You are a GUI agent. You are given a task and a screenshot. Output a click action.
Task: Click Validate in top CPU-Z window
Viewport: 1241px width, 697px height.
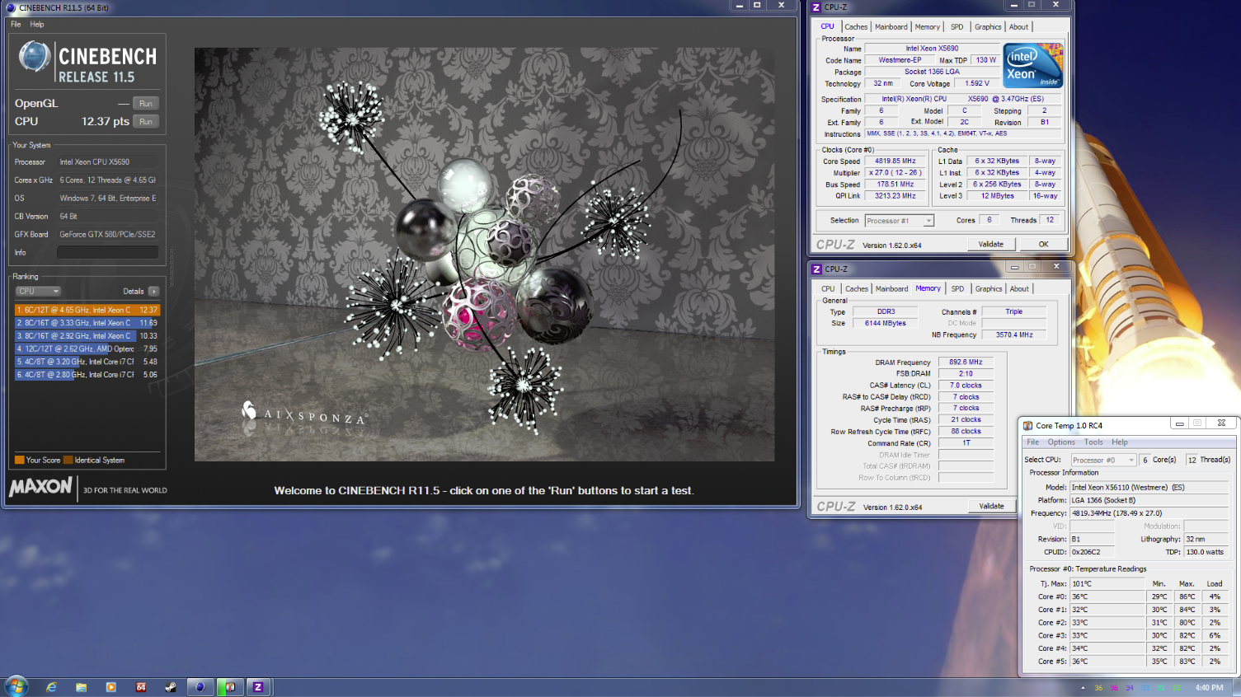point(991,244)
